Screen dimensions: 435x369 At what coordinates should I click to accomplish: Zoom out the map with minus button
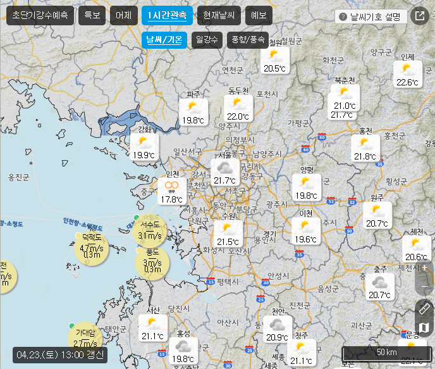click(x=424, y=286)
